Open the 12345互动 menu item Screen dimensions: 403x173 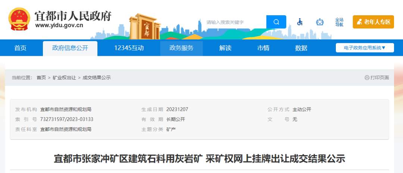pos(129,48)
